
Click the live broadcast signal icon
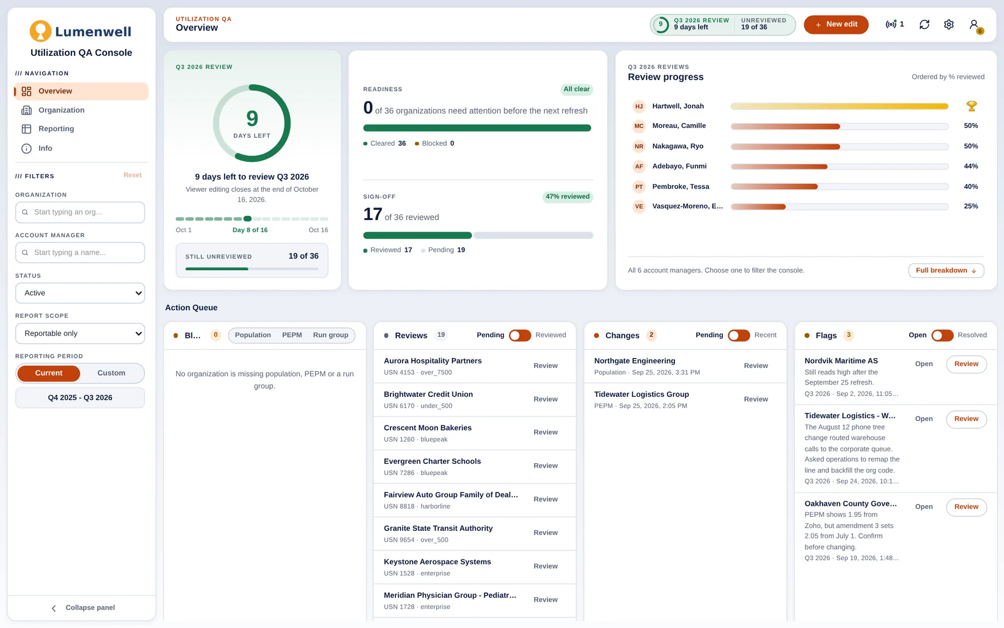click(891, 25)
